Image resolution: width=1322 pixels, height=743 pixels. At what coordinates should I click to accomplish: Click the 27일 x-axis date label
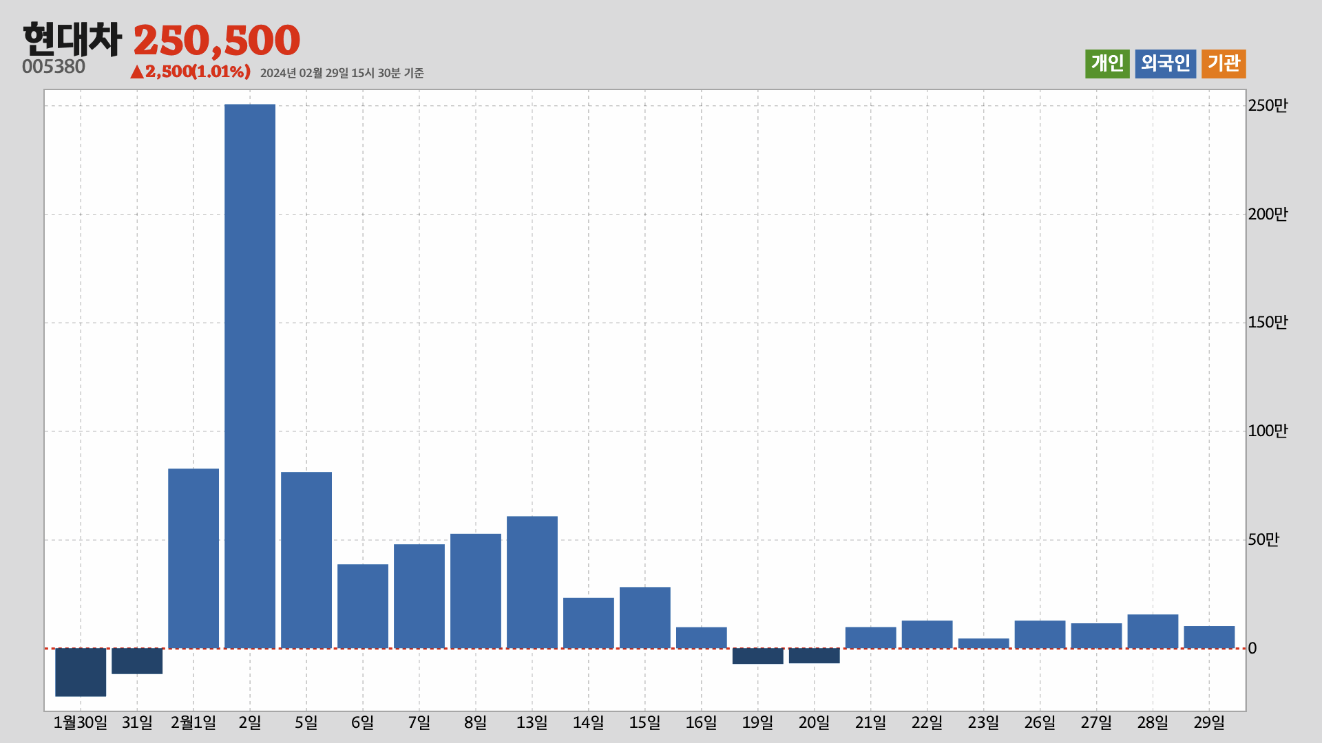point(1097,723)
